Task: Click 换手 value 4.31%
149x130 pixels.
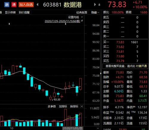Action: click(119, 107)
